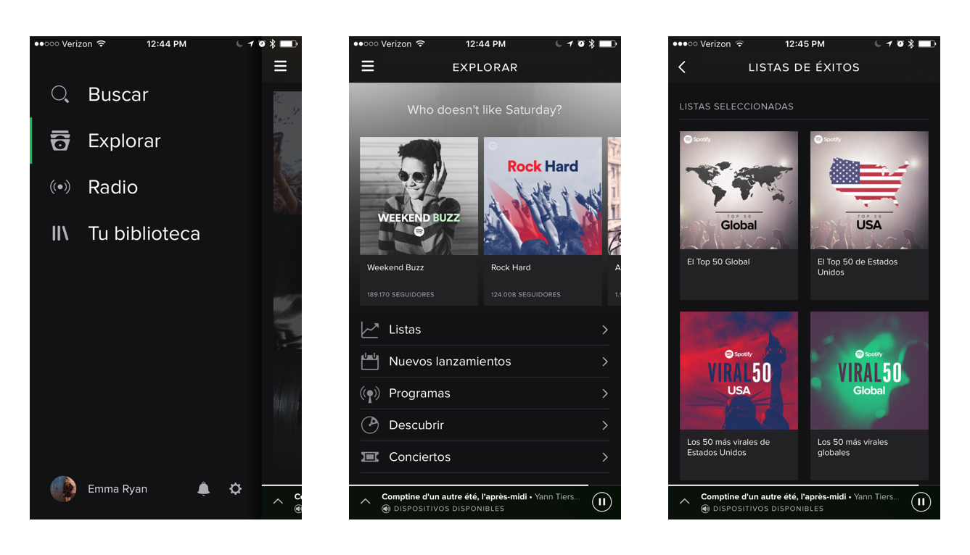Tap 189.170 SEGUIDORES follower count
970x555 pixels.
[400, 295]
